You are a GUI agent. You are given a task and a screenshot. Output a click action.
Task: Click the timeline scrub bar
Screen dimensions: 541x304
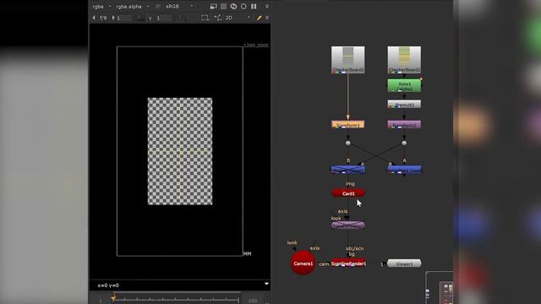pos(176,299)
